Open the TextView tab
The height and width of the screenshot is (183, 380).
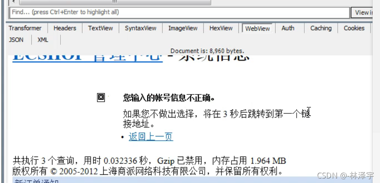(100, 28)
